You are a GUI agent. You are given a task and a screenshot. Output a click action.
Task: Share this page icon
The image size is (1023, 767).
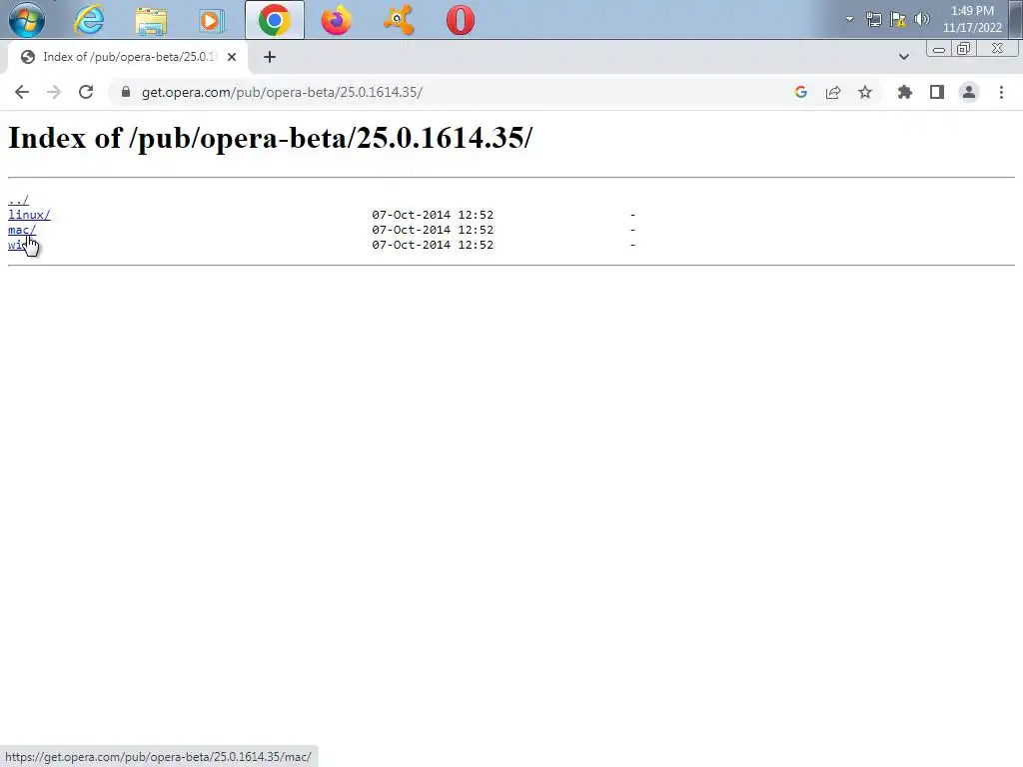tap(833, 92)
